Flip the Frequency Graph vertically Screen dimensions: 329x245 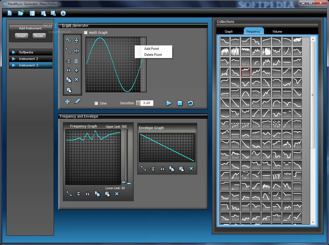pos(78,194)
